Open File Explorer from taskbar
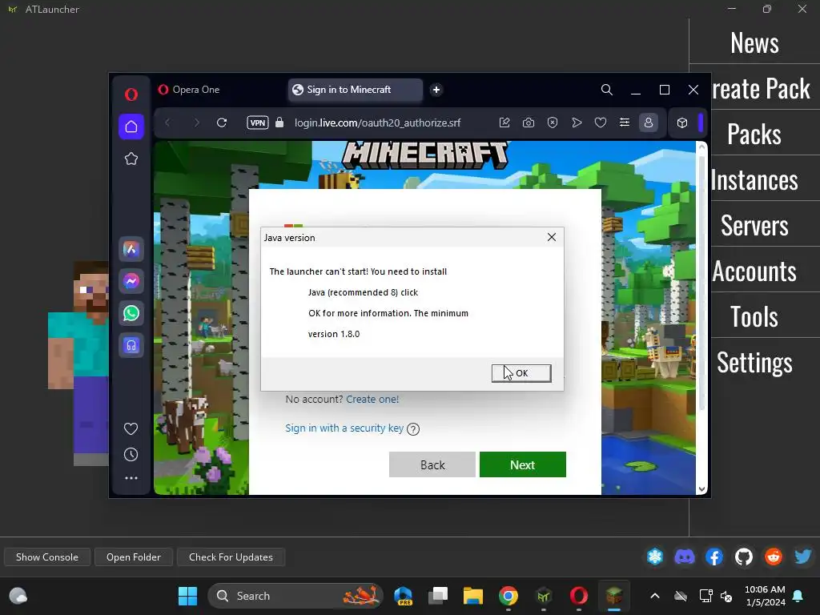820x615 pixels. [x=472, y=596]
